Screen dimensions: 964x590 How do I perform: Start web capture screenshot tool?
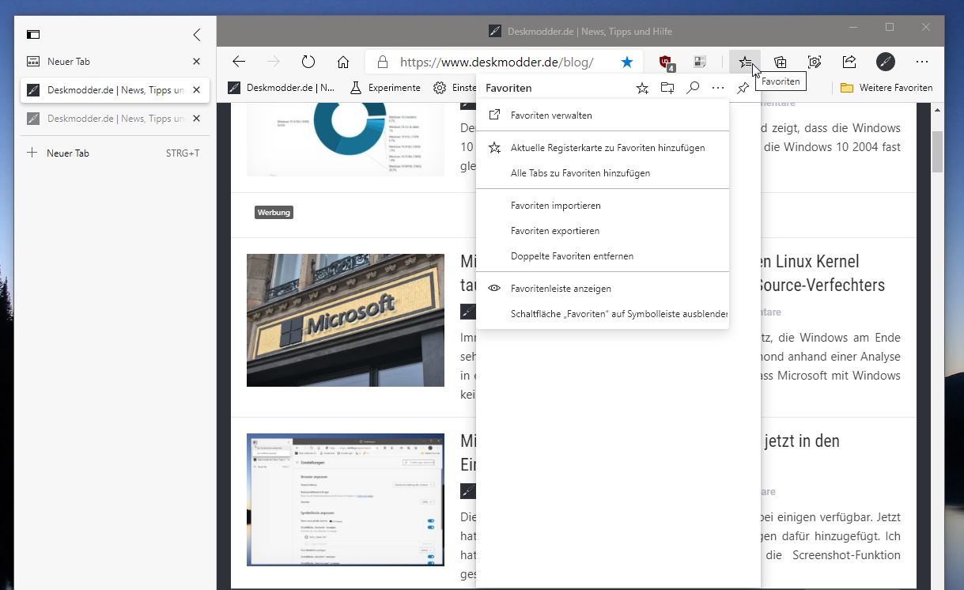coord(815,62)
